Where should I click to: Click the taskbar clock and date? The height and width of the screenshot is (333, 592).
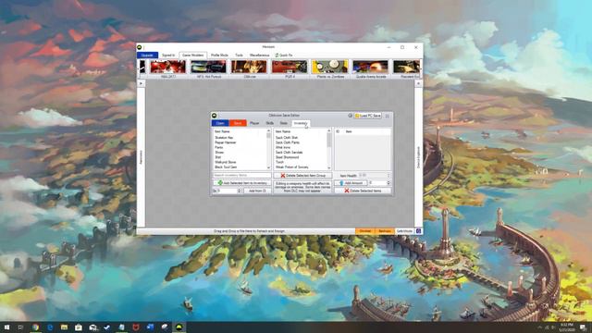tap(567, 327)
